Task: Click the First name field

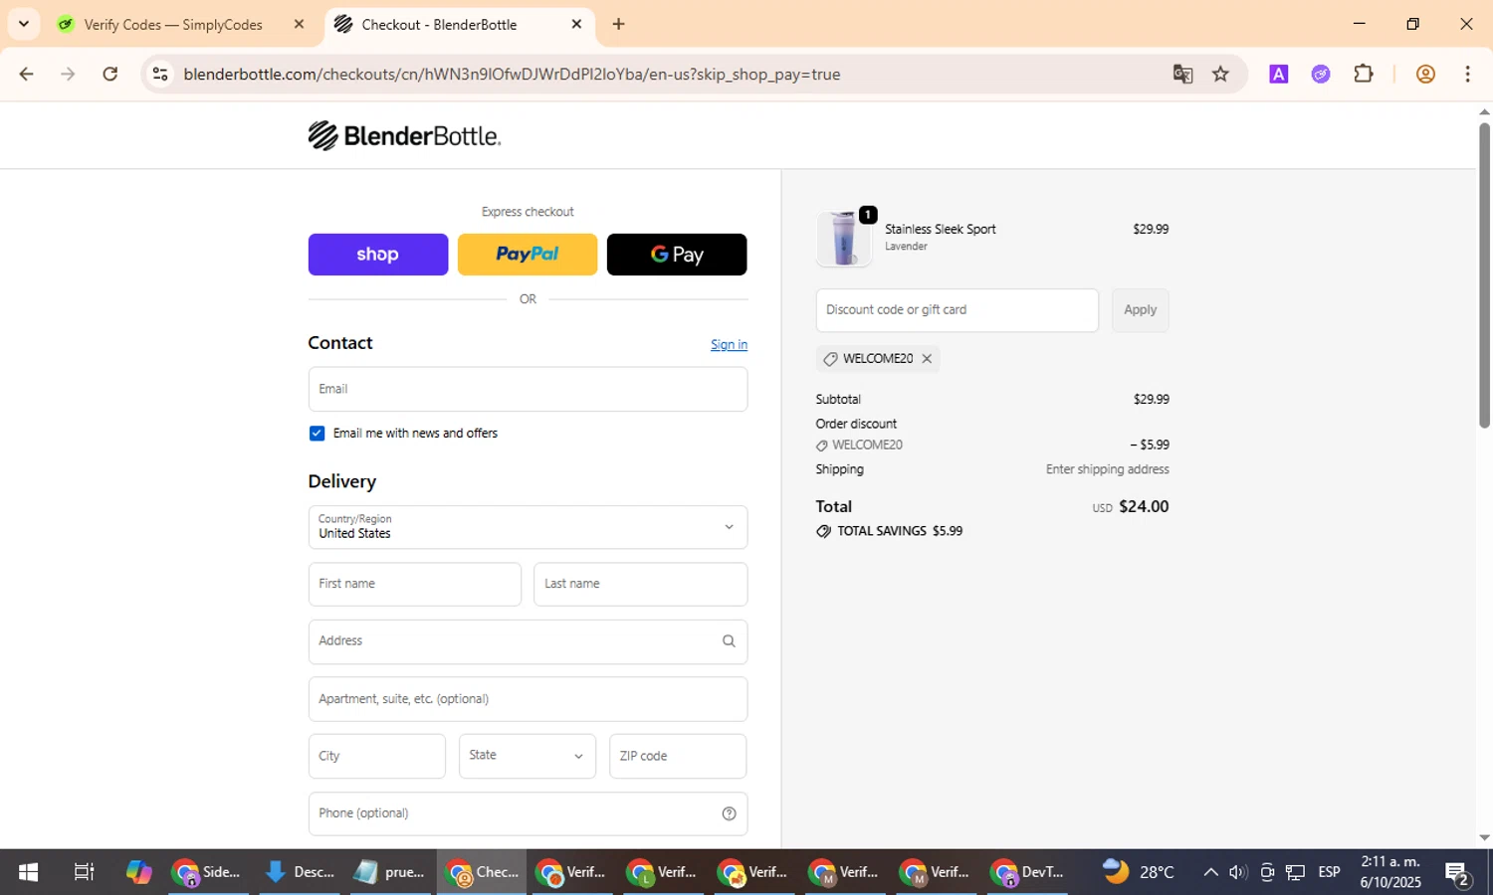Action: [x=415, y=584]
